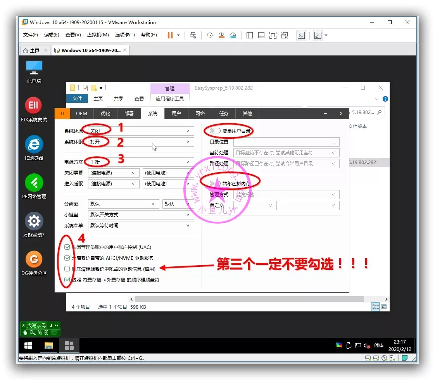
Task: Launch DG硬盘分区 desktop shortcut
Action: (34, 260)
